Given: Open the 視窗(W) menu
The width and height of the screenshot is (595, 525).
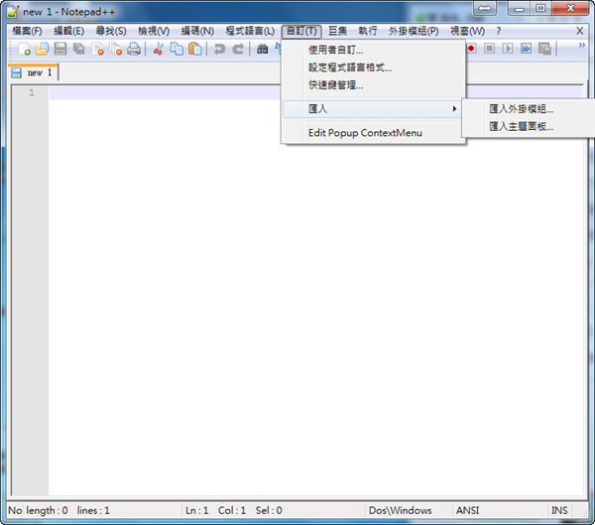Looking at the screenshot, I should tap(467, 31).
